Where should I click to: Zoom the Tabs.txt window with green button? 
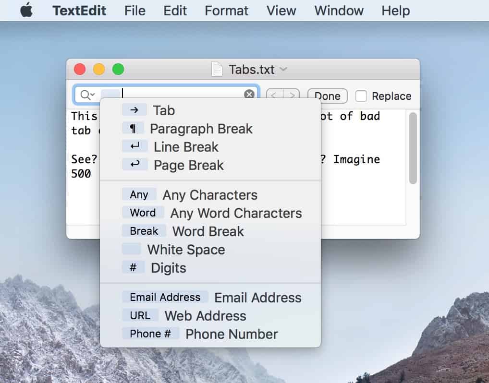(118, 69)
